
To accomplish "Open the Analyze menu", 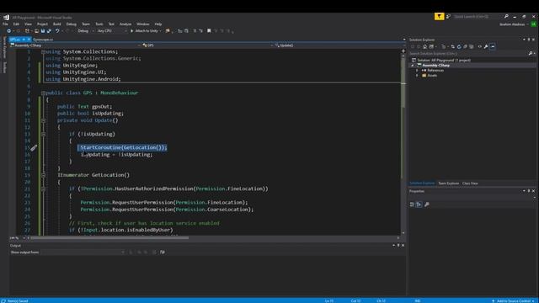I will point(125,24).
